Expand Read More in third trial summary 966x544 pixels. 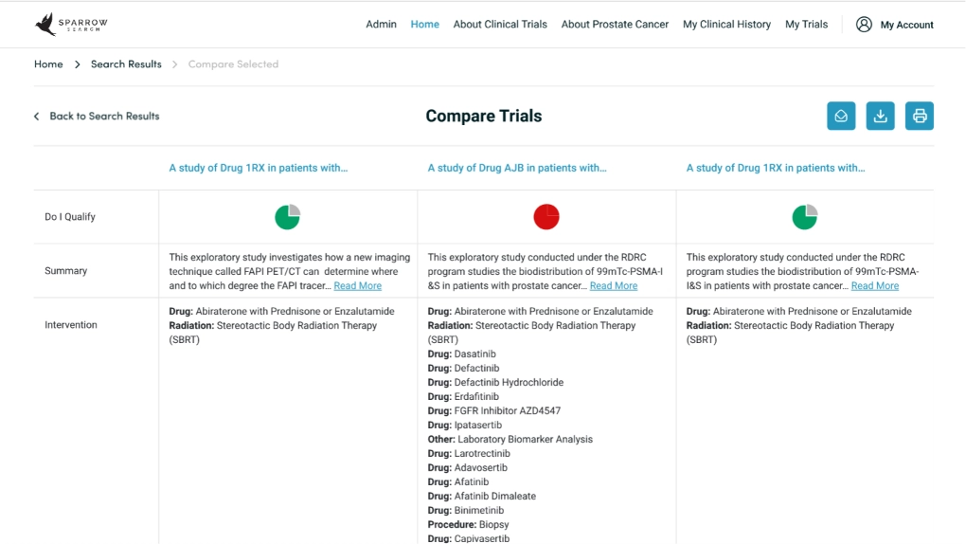875,285
